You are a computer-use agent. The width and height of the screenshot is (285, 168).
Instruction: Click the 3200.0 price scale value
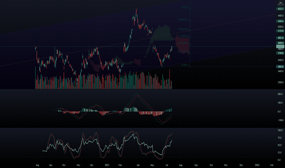280,82
